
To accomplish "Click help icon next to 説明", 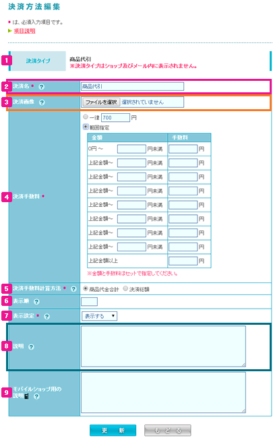I will point(31,347).
